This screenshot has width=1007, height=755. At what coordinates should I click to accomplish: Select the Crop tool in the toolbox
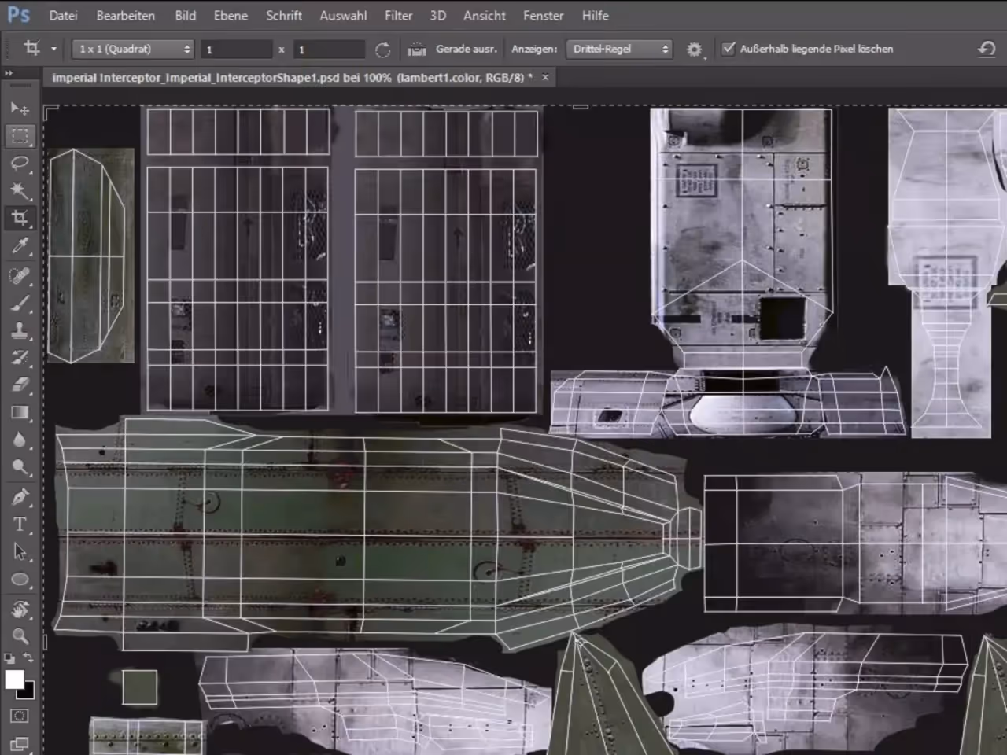point(20,218)
